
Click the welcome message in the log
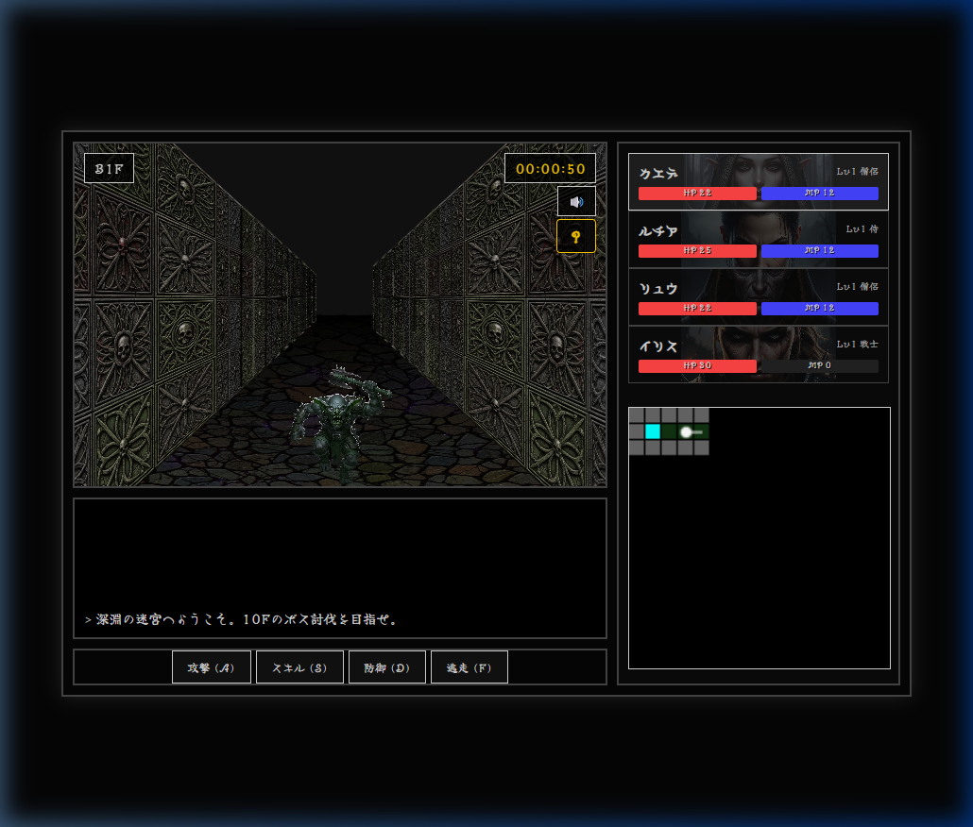click(241, 619)
